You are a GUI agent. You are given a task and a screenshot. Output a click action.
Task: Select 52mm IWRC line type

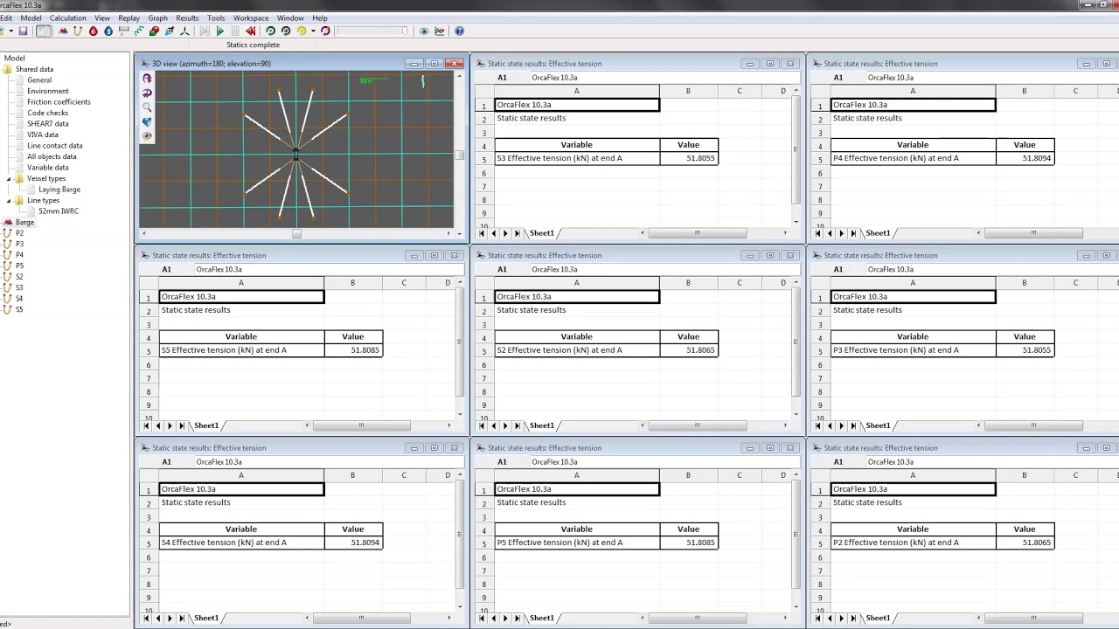click(58, 211)
